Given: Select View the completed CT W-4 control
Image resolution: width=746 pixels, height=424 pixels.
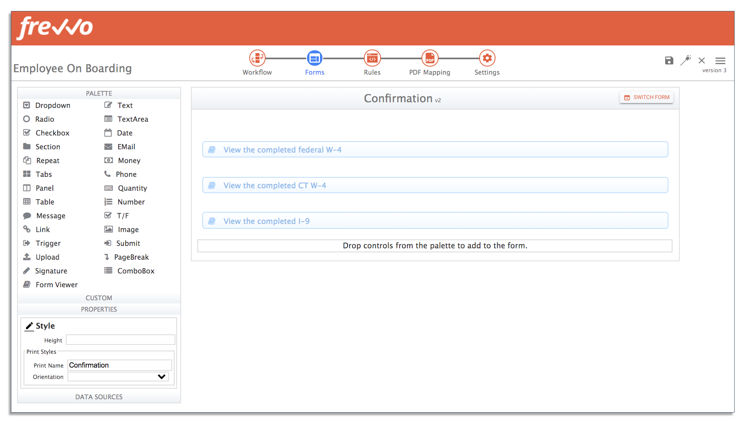Looking at the screenshot, I should 435,185.
